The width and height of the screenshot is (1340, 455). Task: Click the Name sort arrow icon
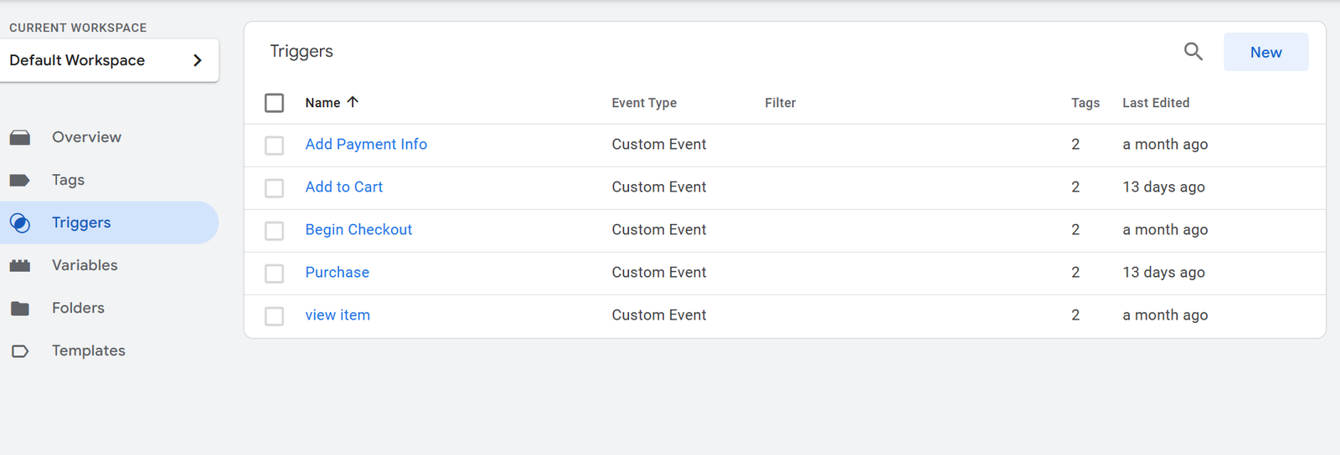(x=353, y=102)
